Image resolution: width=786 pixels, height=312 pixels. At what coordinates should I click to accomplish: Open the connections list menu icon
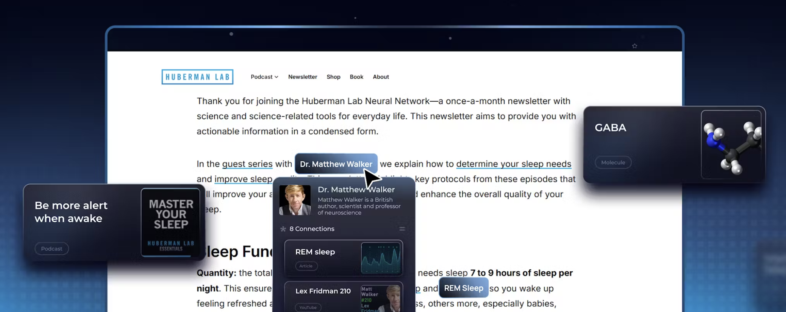pyautogui.click(x=402, y=229)
